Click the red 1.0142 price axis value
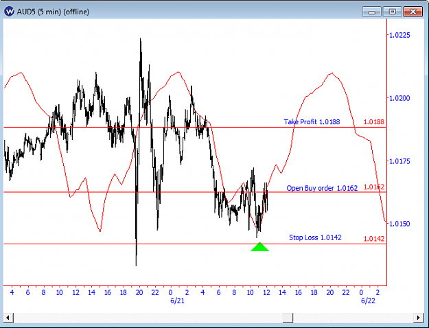The image size is (429, 328). pos(373,239)
